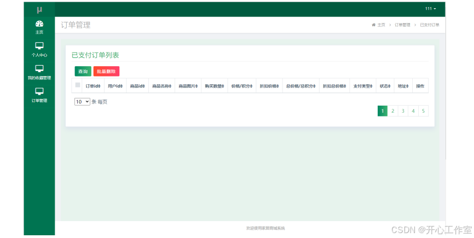
Task: Select 订单管理 label in sidebar menu
Action: [39, 101]
